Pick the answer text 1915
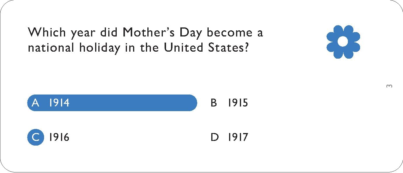 click(238, 103)
